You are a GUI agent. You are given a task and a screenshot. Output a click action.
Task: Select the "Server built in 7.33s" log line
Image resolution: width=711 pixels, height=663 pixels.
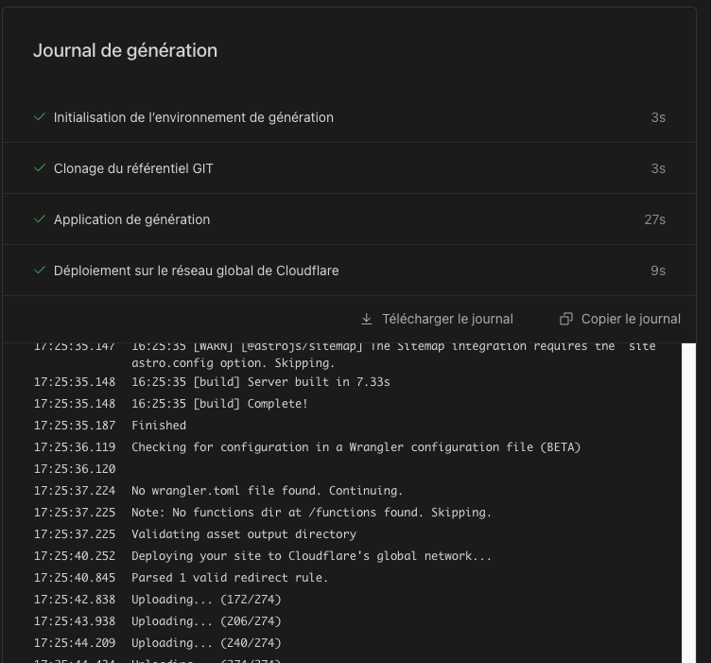click(x=260, y=382)
